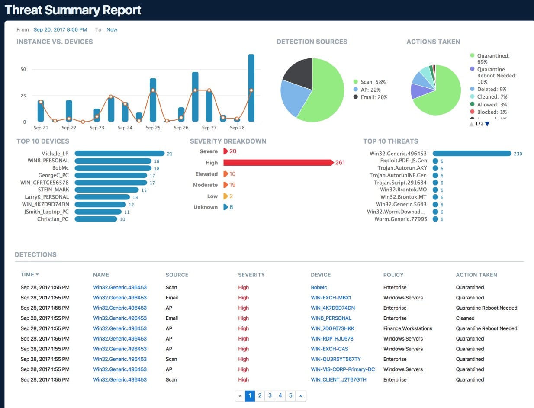Click the Win32.Brontok.MO threat dot
The height and width of the screenshot is (408, 534).
435,190
